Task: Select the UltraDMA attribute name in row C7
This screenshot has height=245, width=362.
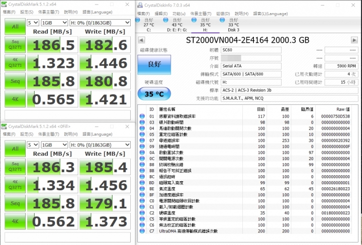Action: pyautogui.click(x=188, y=231)
